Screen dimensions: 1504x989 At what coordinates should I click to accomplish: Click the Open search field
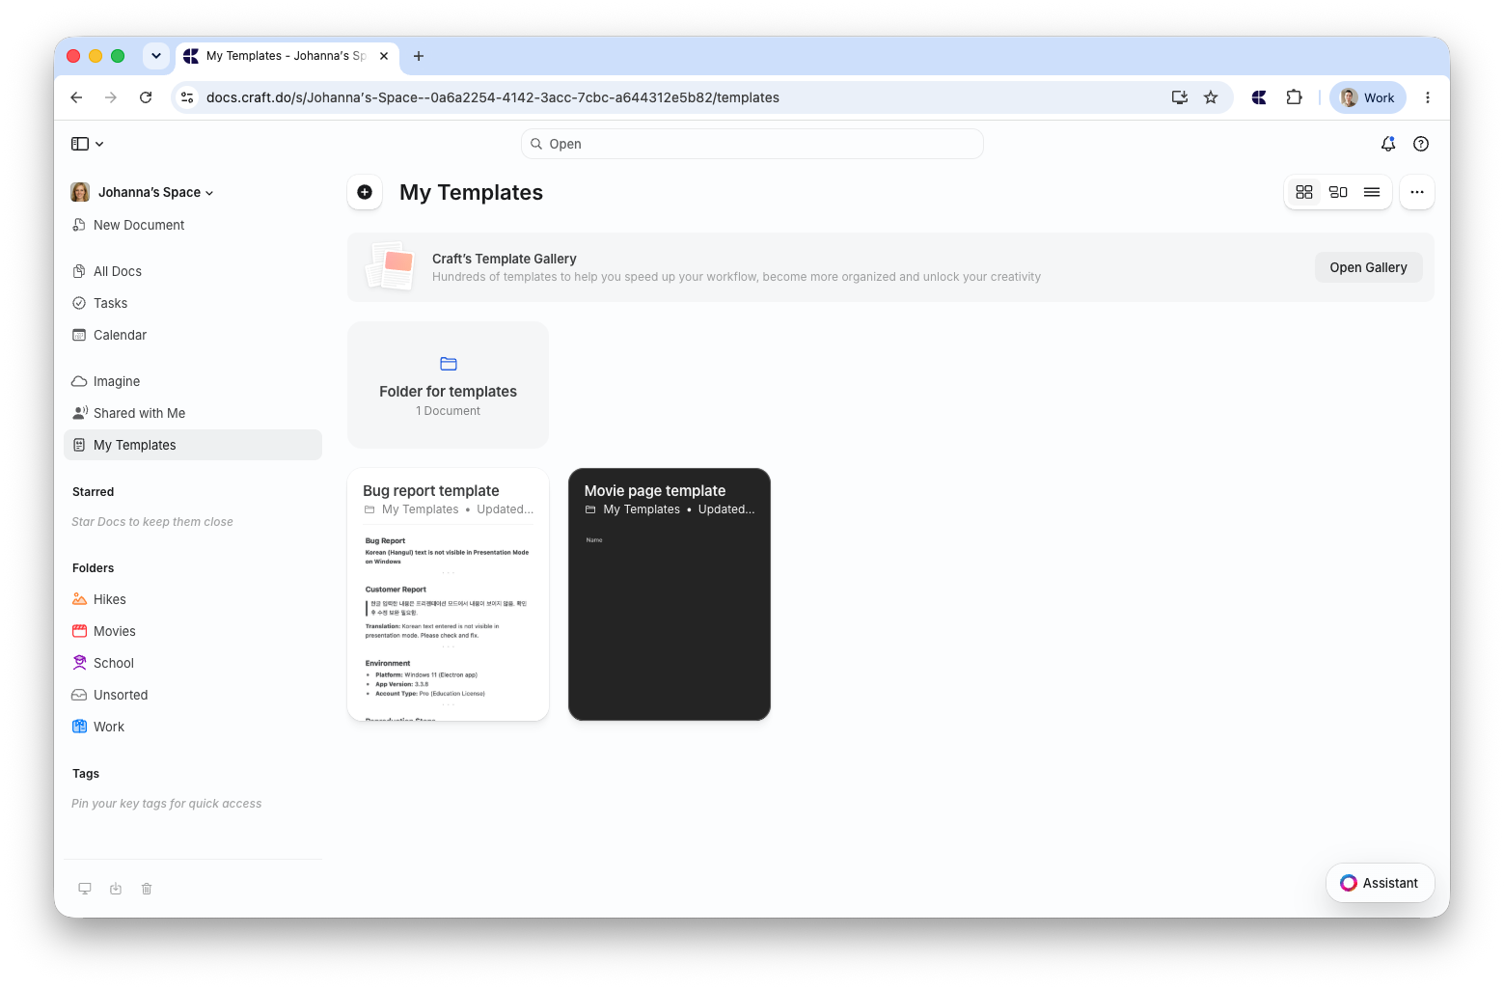(752, 144)
